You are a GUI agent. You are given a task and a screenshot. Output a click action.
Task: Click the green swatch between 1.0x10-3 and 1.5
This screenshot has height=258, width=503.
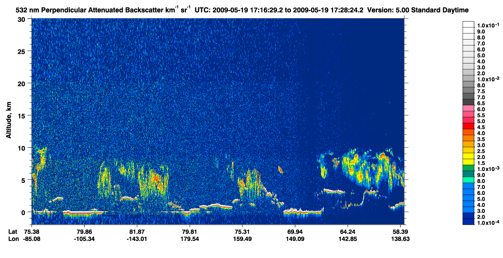pyautogui.click(x=468, y=167)
